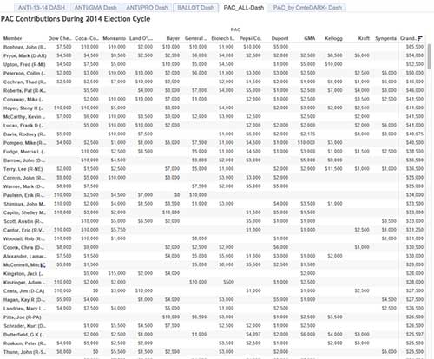The height and width of the screenshot is (359, 434).
Task: Select member Capito, Shelley M
Action: coord(24,212)
